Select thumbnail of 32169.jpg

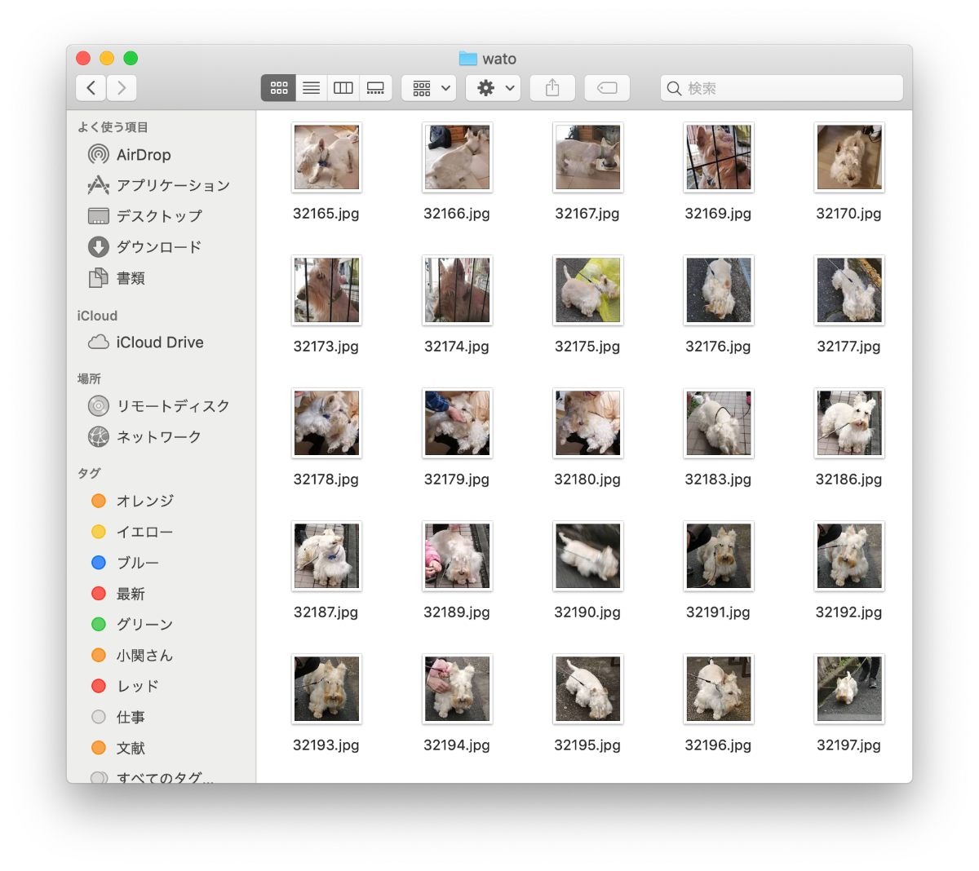718,157
